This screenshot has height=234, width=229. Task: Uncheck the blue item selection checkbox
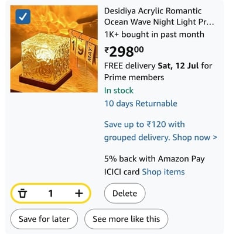(23, 17)
